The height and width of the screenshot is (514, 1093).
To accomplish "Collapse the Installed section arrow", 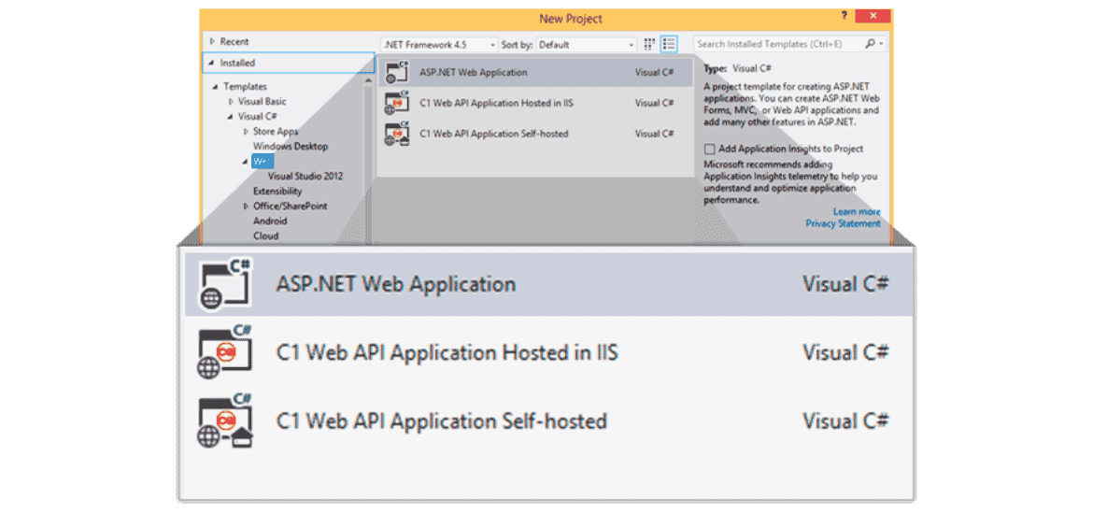I will [x=212, y=63].
